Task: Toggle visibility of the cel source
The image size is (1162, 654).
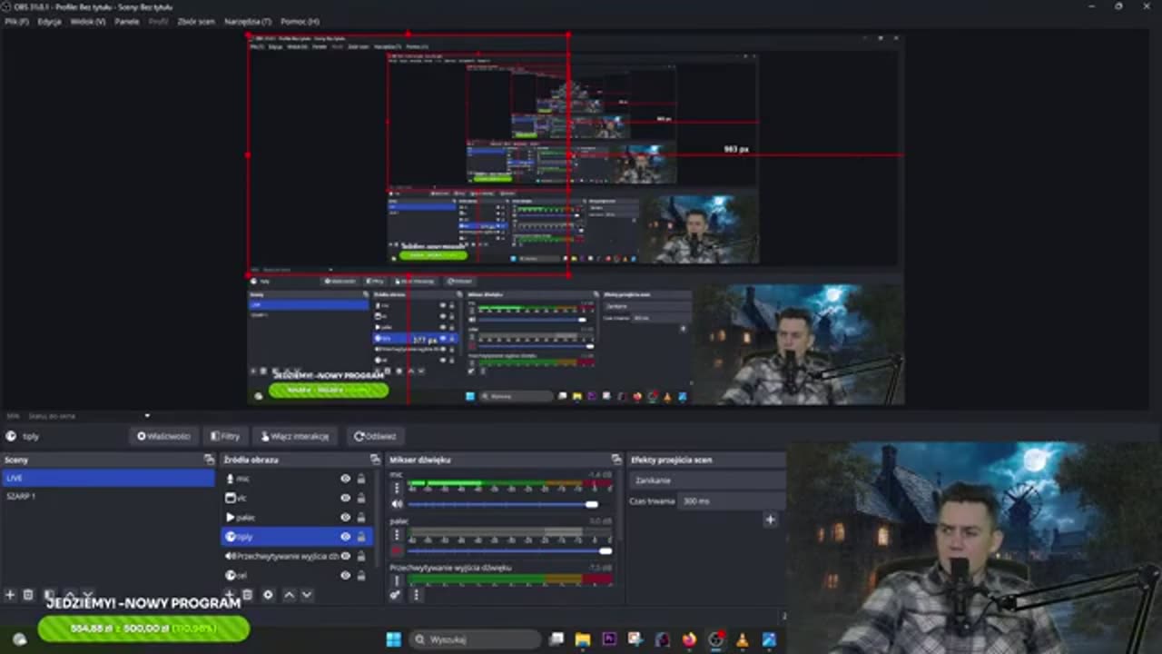Action: point(345,575)
